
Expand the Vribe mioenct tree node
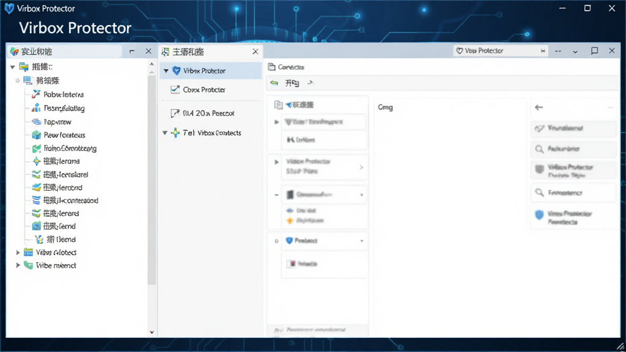click(x=18, y=265)
